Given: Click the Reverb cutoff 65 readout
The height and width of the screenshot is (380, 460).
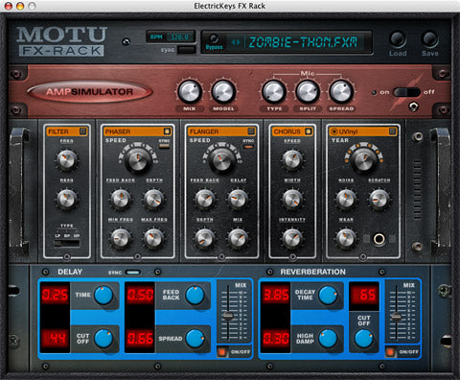Looking at the screenshot, I should [x=364, y=295].
